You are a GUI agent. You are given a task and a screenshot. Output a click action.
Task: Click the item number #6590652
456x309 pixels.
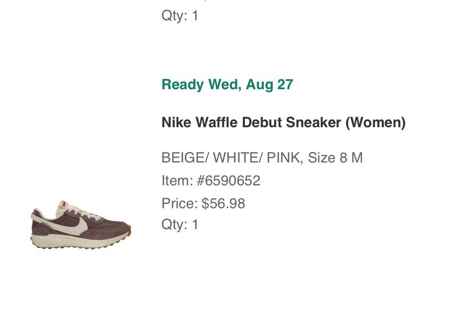(228, 181)
